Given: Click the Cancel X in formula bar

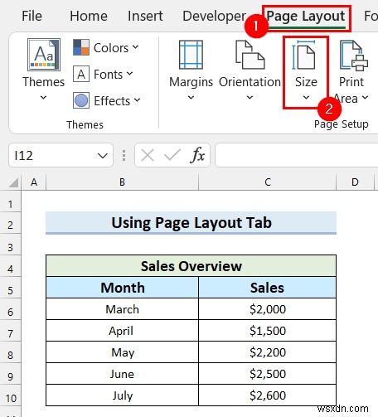Looking at the screenshot, I should tap(148, 155).
